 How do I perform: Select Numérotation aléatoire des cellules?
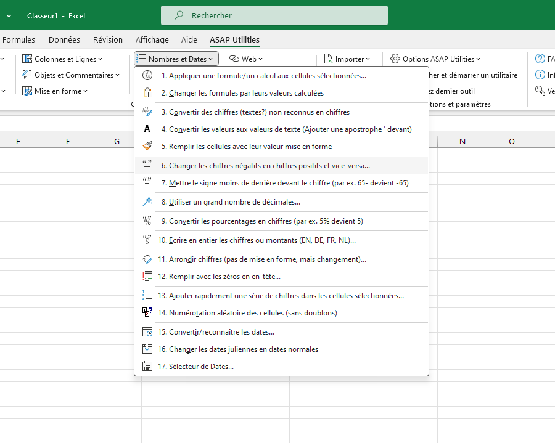(282, 313)
